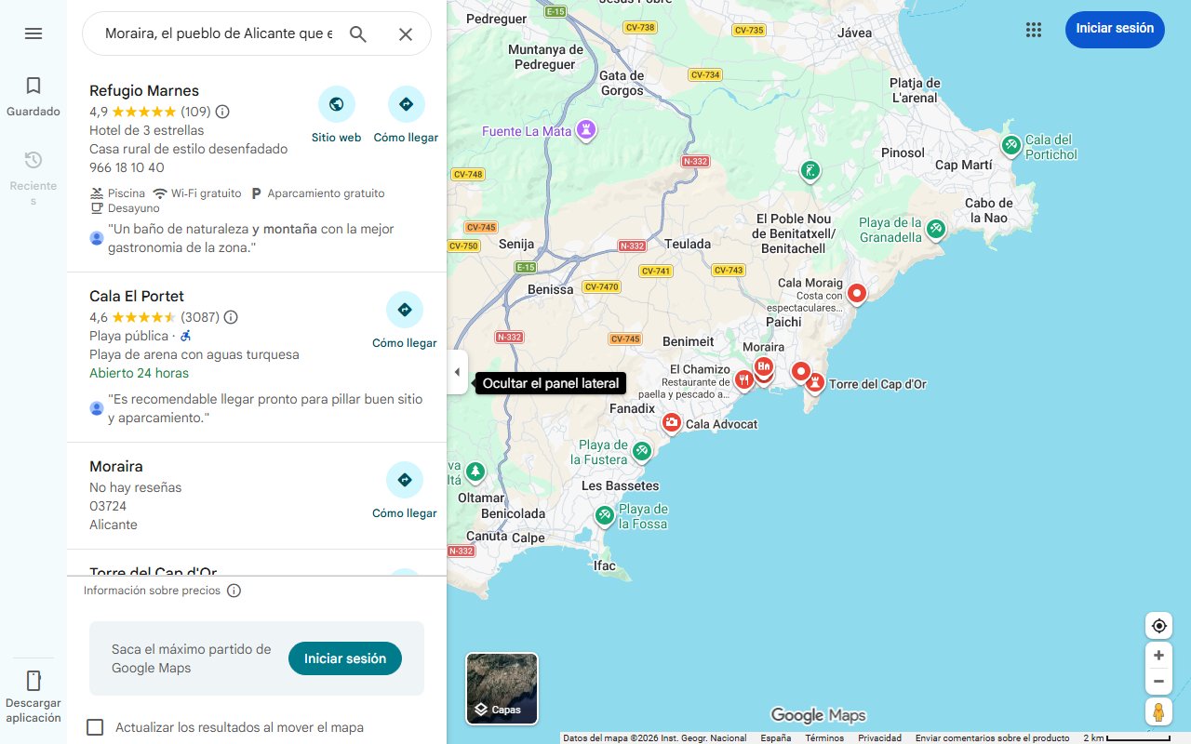1191x744 pixels.
Task: Click the zoom in plus control
Action: [1158, 655]
